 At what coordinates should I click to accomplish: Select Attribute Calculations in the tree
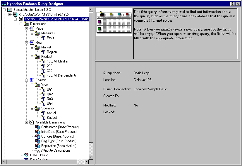tap(56, 150)
